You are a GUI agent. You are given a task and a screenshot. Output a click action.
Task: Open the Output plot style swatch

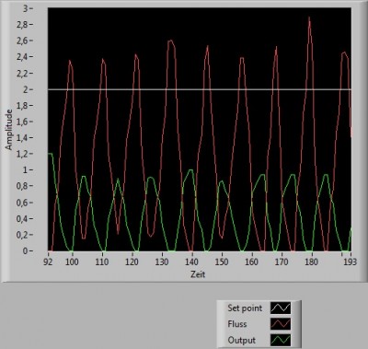click(x=281, y=340)
